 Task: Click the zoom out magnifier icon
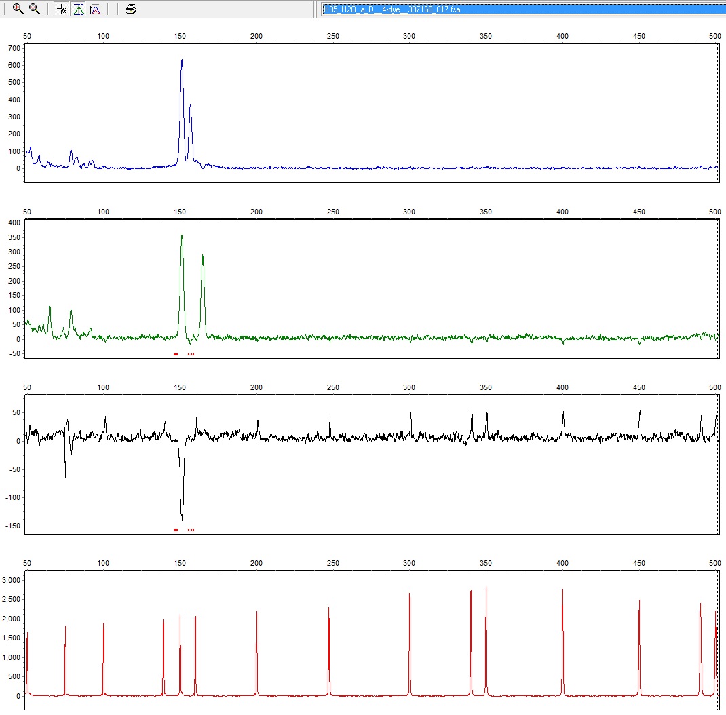(x=34, y=9)
